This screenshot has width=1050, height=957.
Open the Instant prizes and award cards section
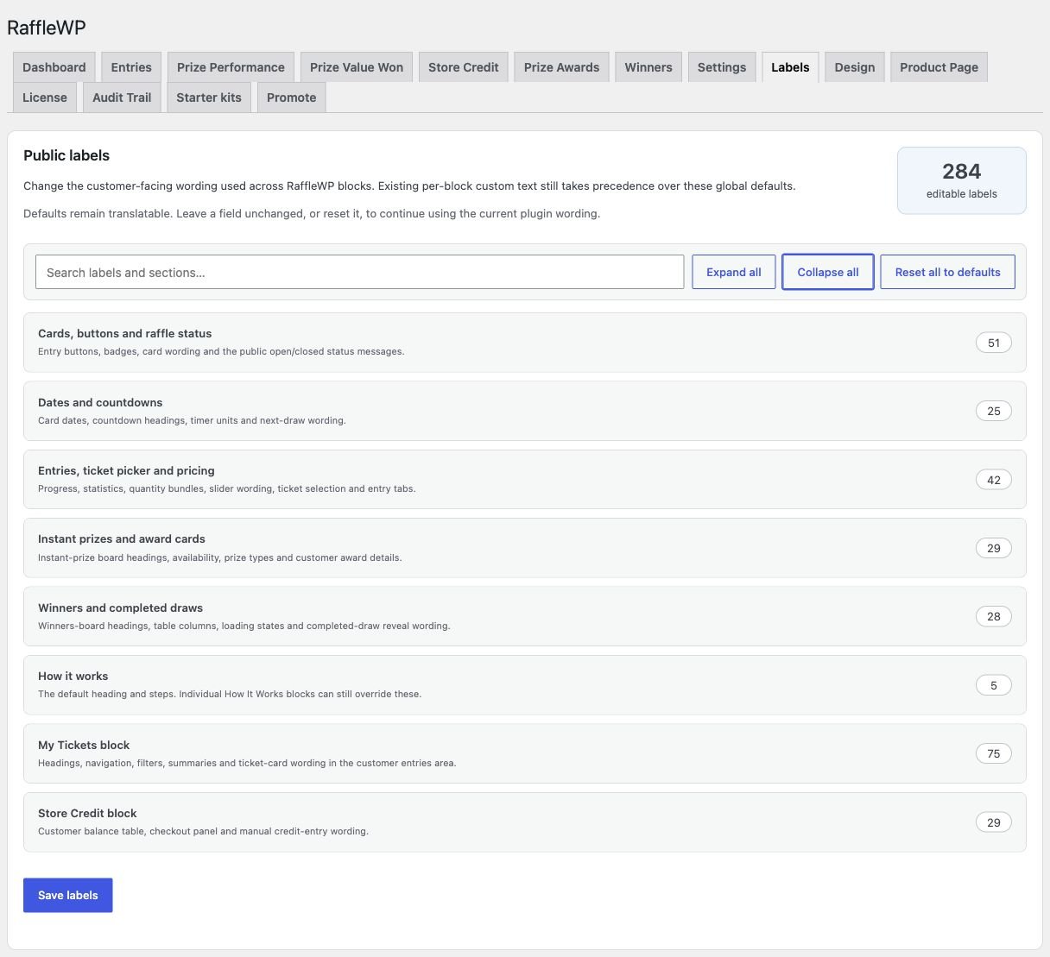point(524,548)
